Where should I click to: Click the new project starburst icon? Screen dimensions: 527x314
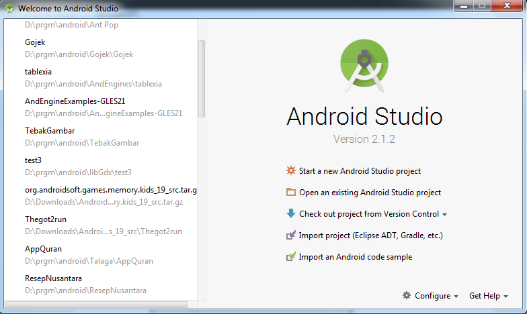(290, 170)
